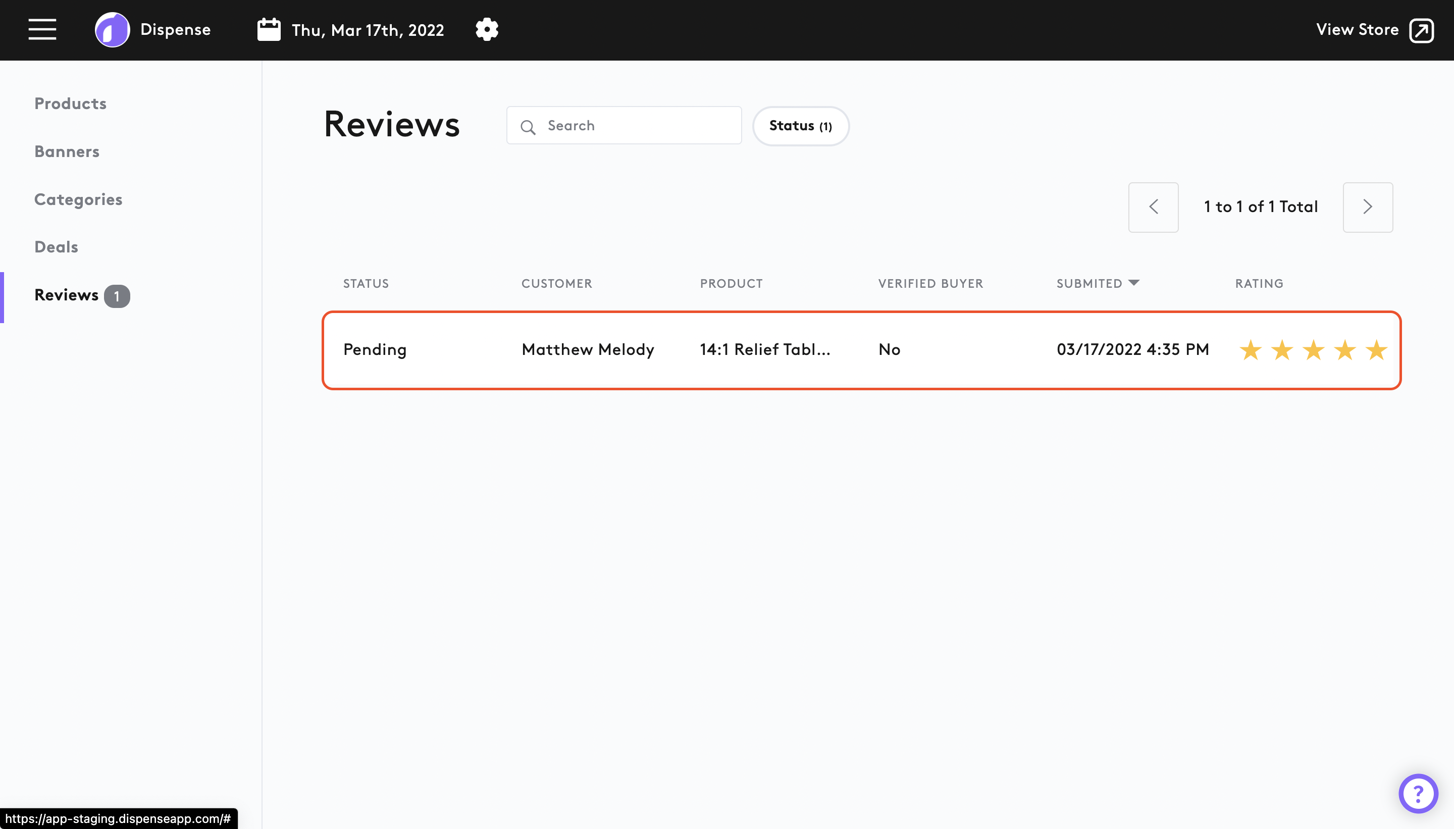Open settings with the gear icon
Screen dimensions: 1454x829
click(487, 30)
